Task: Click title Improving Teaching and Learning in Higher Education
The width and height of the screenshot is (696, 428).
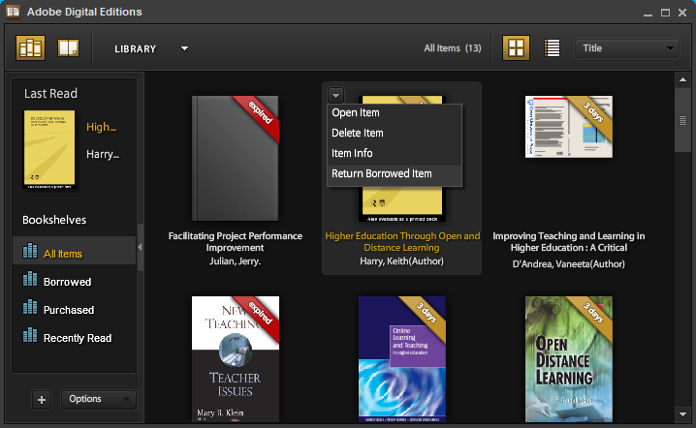Action: (569, 242)
